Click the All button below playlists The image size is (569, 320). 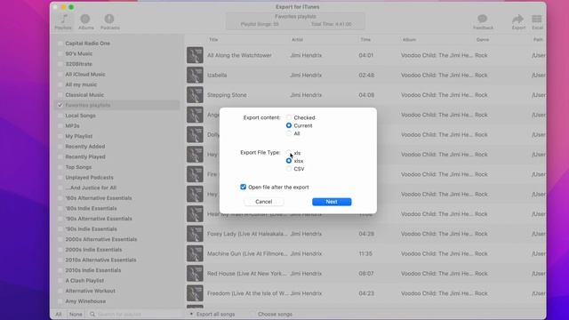pyautogui.click(x=59, y=314)
